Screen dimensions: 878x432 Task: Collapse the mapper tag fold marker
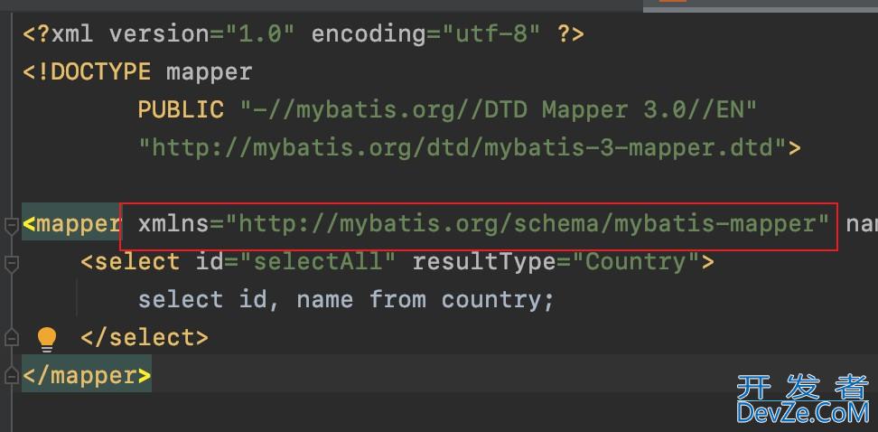tap(11, 225)
